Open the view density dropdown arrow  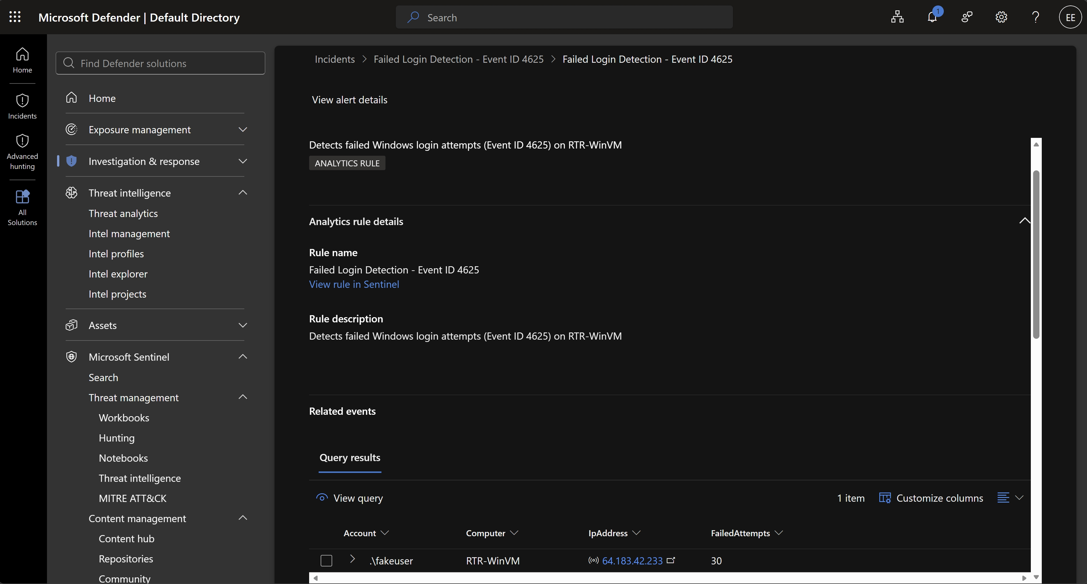click(x=1020, y=498)
